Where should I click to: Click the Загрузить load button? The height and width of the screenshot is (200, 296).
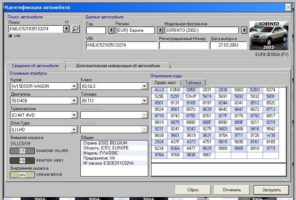click(x=271, y=190)
